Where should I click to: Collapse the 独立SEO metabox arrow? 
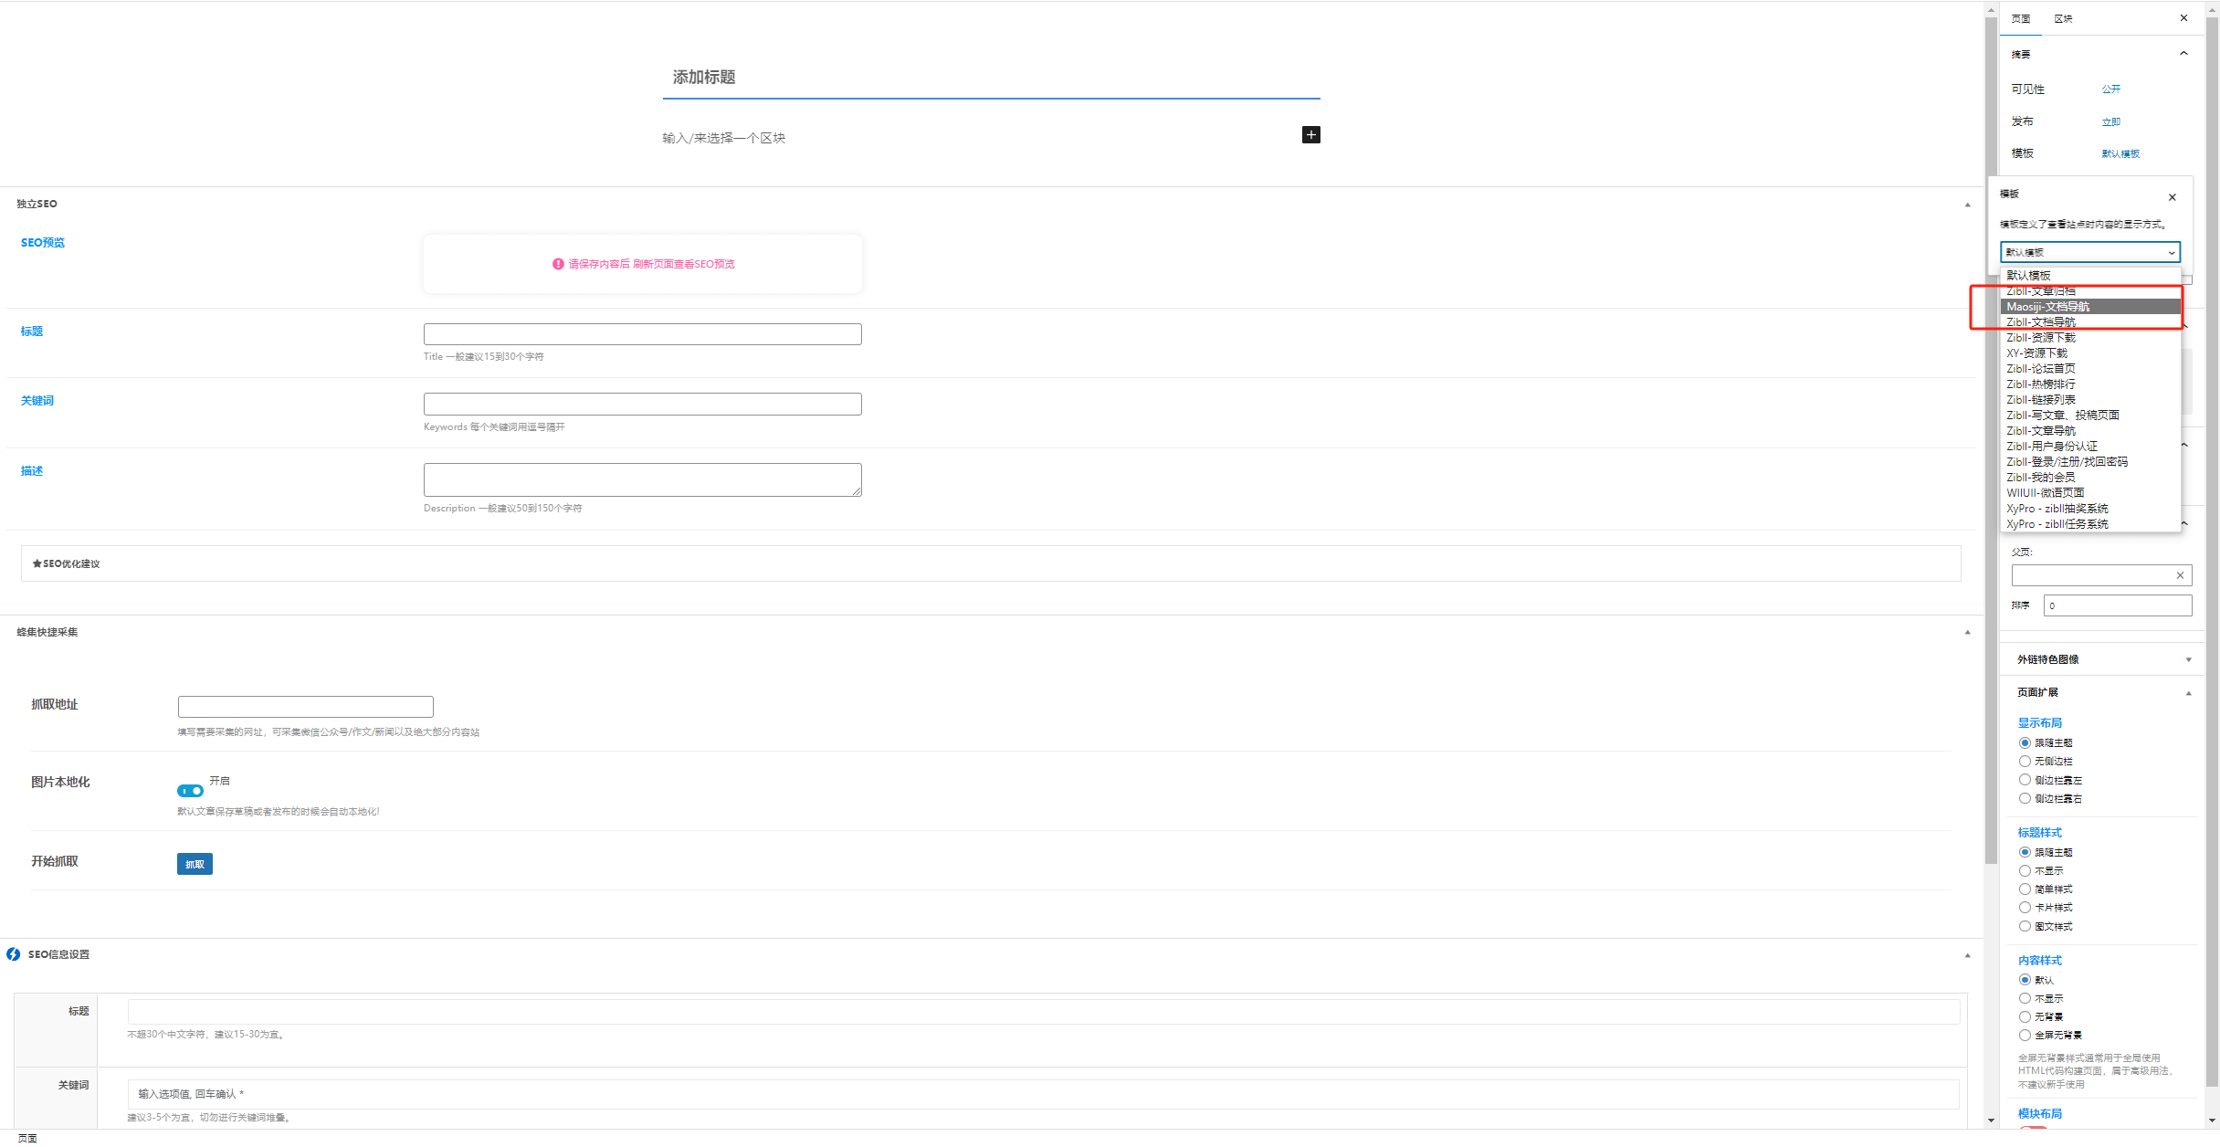point(1967,205)
